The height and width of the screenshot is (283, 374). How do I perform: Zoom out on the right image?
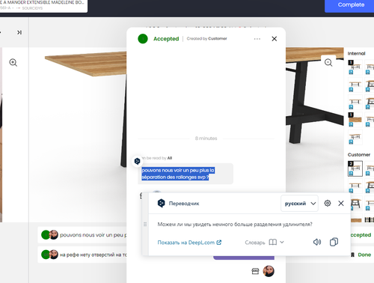[328, 62]
